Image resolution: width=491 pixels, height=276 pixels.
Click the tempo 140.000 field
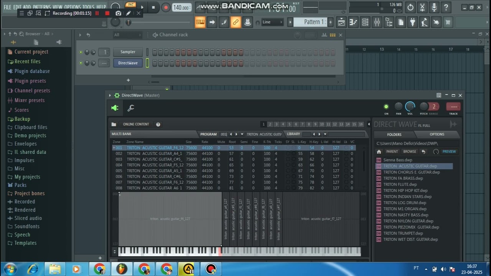point(181,8)
